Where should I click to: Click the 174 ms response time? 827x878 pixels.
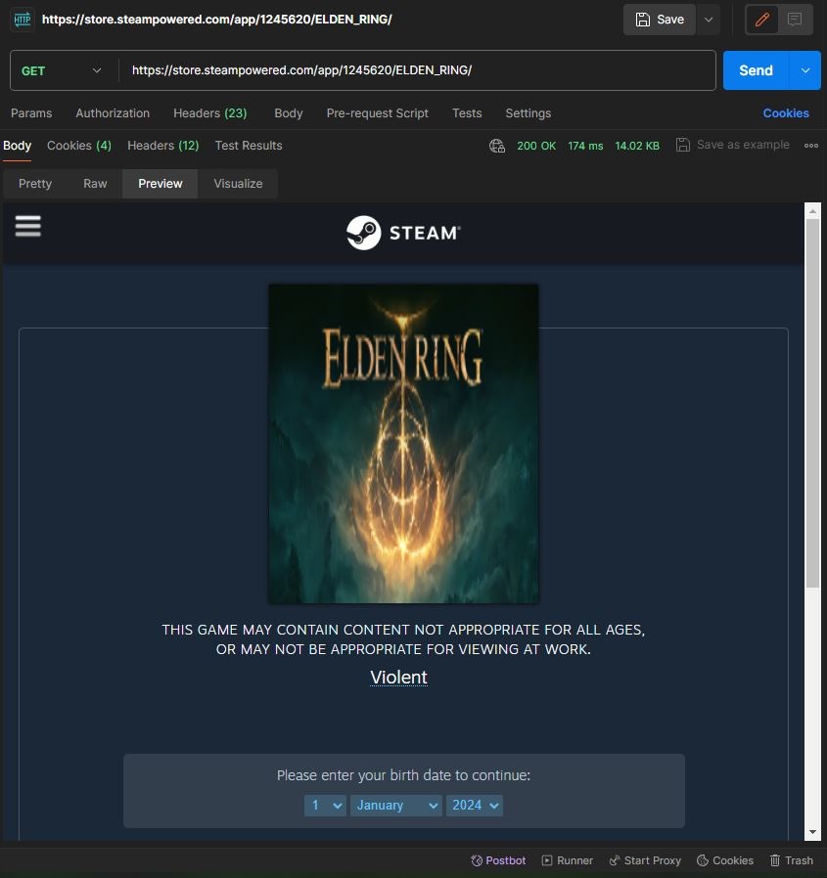coord(585,146)
